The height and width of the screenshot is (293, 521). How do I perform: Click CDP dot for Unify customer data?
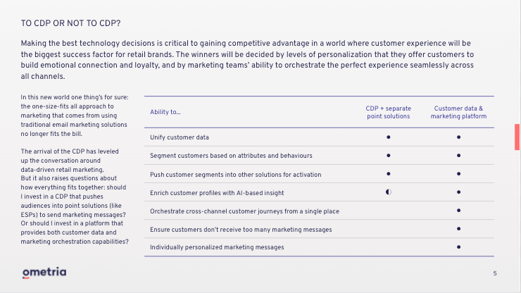tap(389, 137)
